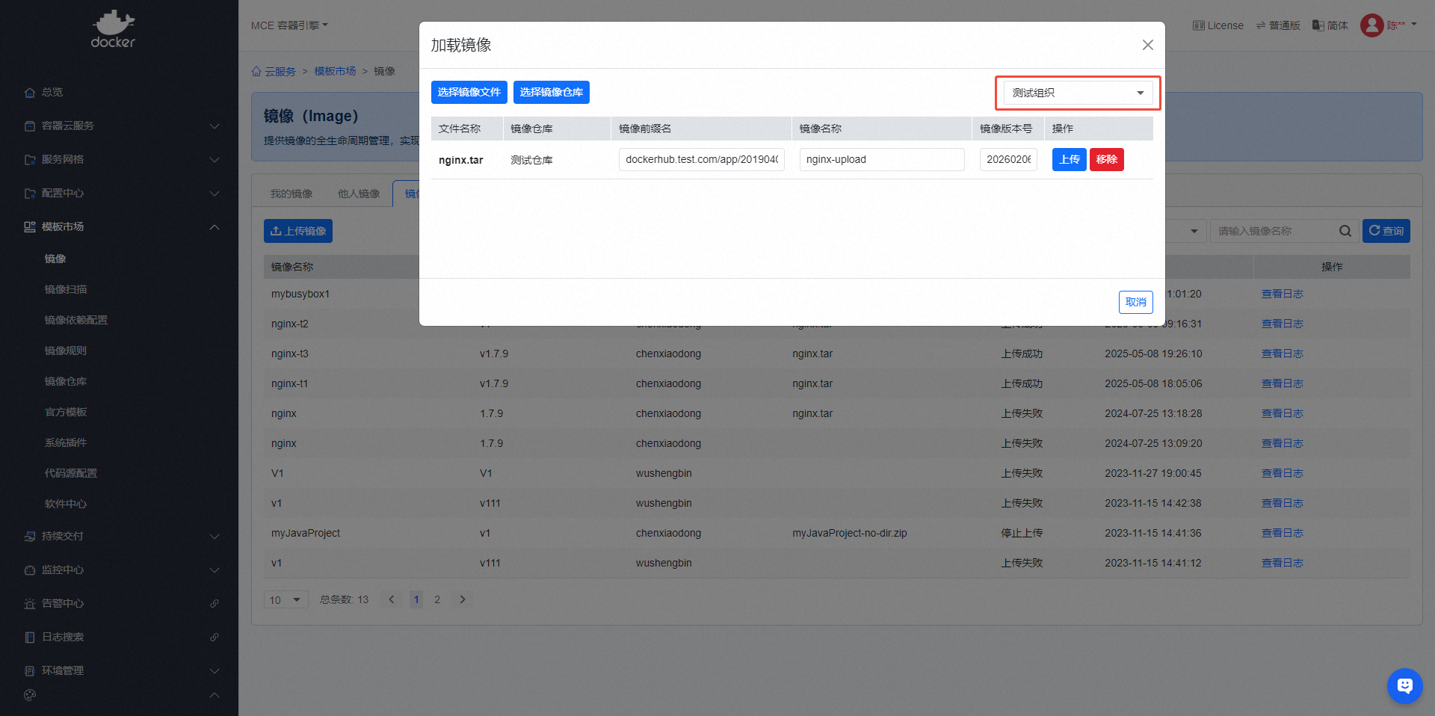This screenshot has width=1435, height=716.
Task: Click the Docker logo in sidebar
Action: pos(113,29)
